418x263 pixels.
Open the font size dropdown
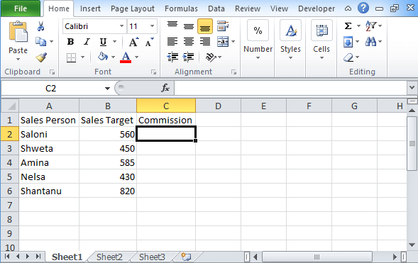coord(152,26)
